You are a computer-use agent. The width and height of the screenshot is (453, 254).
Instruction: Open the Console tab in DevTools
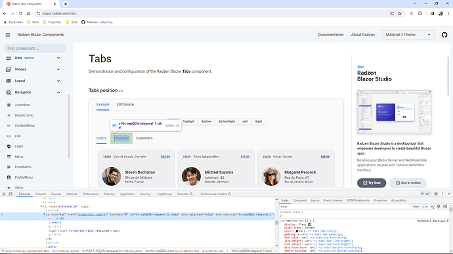point(41,194)
